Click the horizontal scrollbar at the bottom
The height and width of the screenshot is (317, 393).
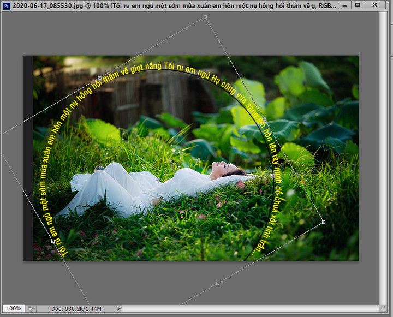[251, 309]
